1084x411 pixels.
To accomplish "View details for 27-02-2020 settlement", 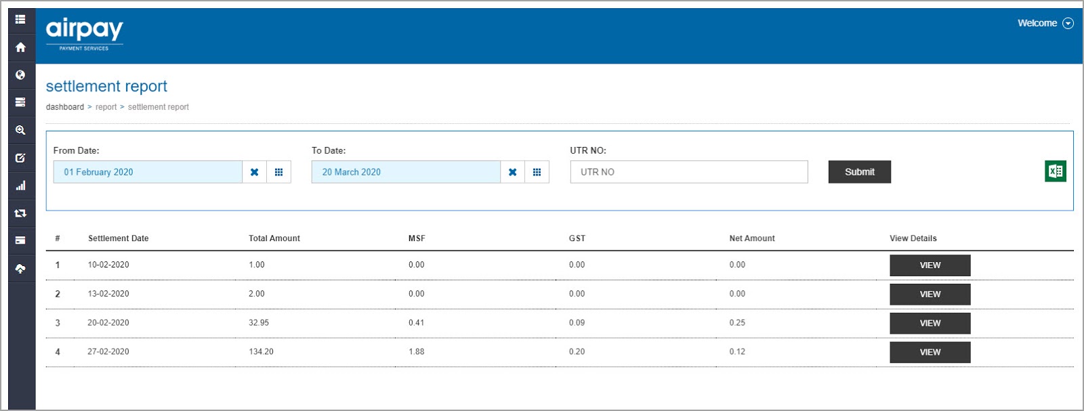I will pos(930,352).
